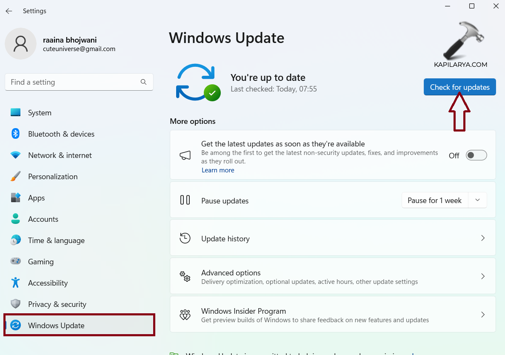Screen dimensions: 505x355
Task: Expand the pause duration dropdown arrow
Action: (x=477, y=200)
